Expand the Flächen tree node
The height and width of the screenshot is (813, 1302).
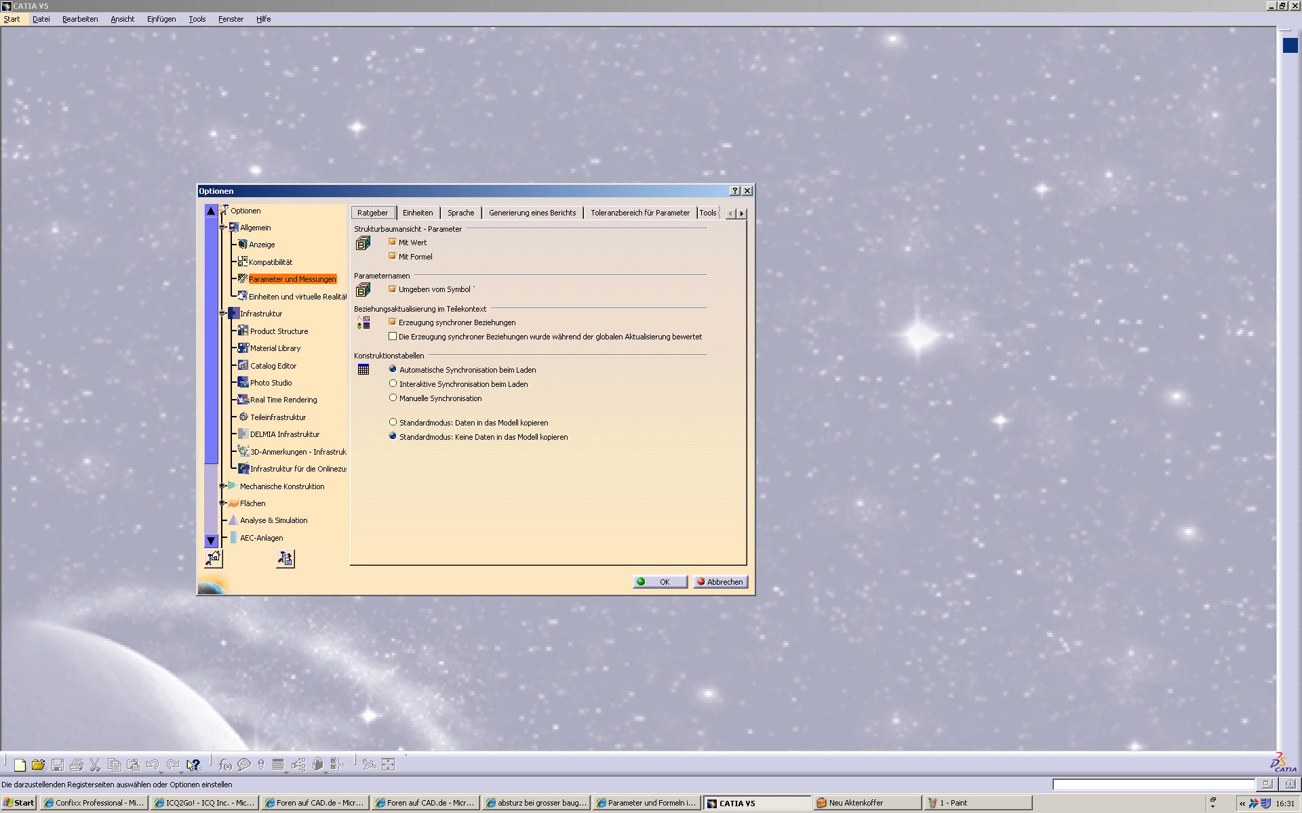(x=222, y=503)
